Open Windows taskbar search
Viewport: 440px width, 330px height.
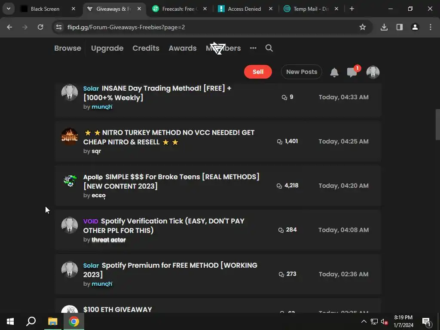click(x=31, y=321)
